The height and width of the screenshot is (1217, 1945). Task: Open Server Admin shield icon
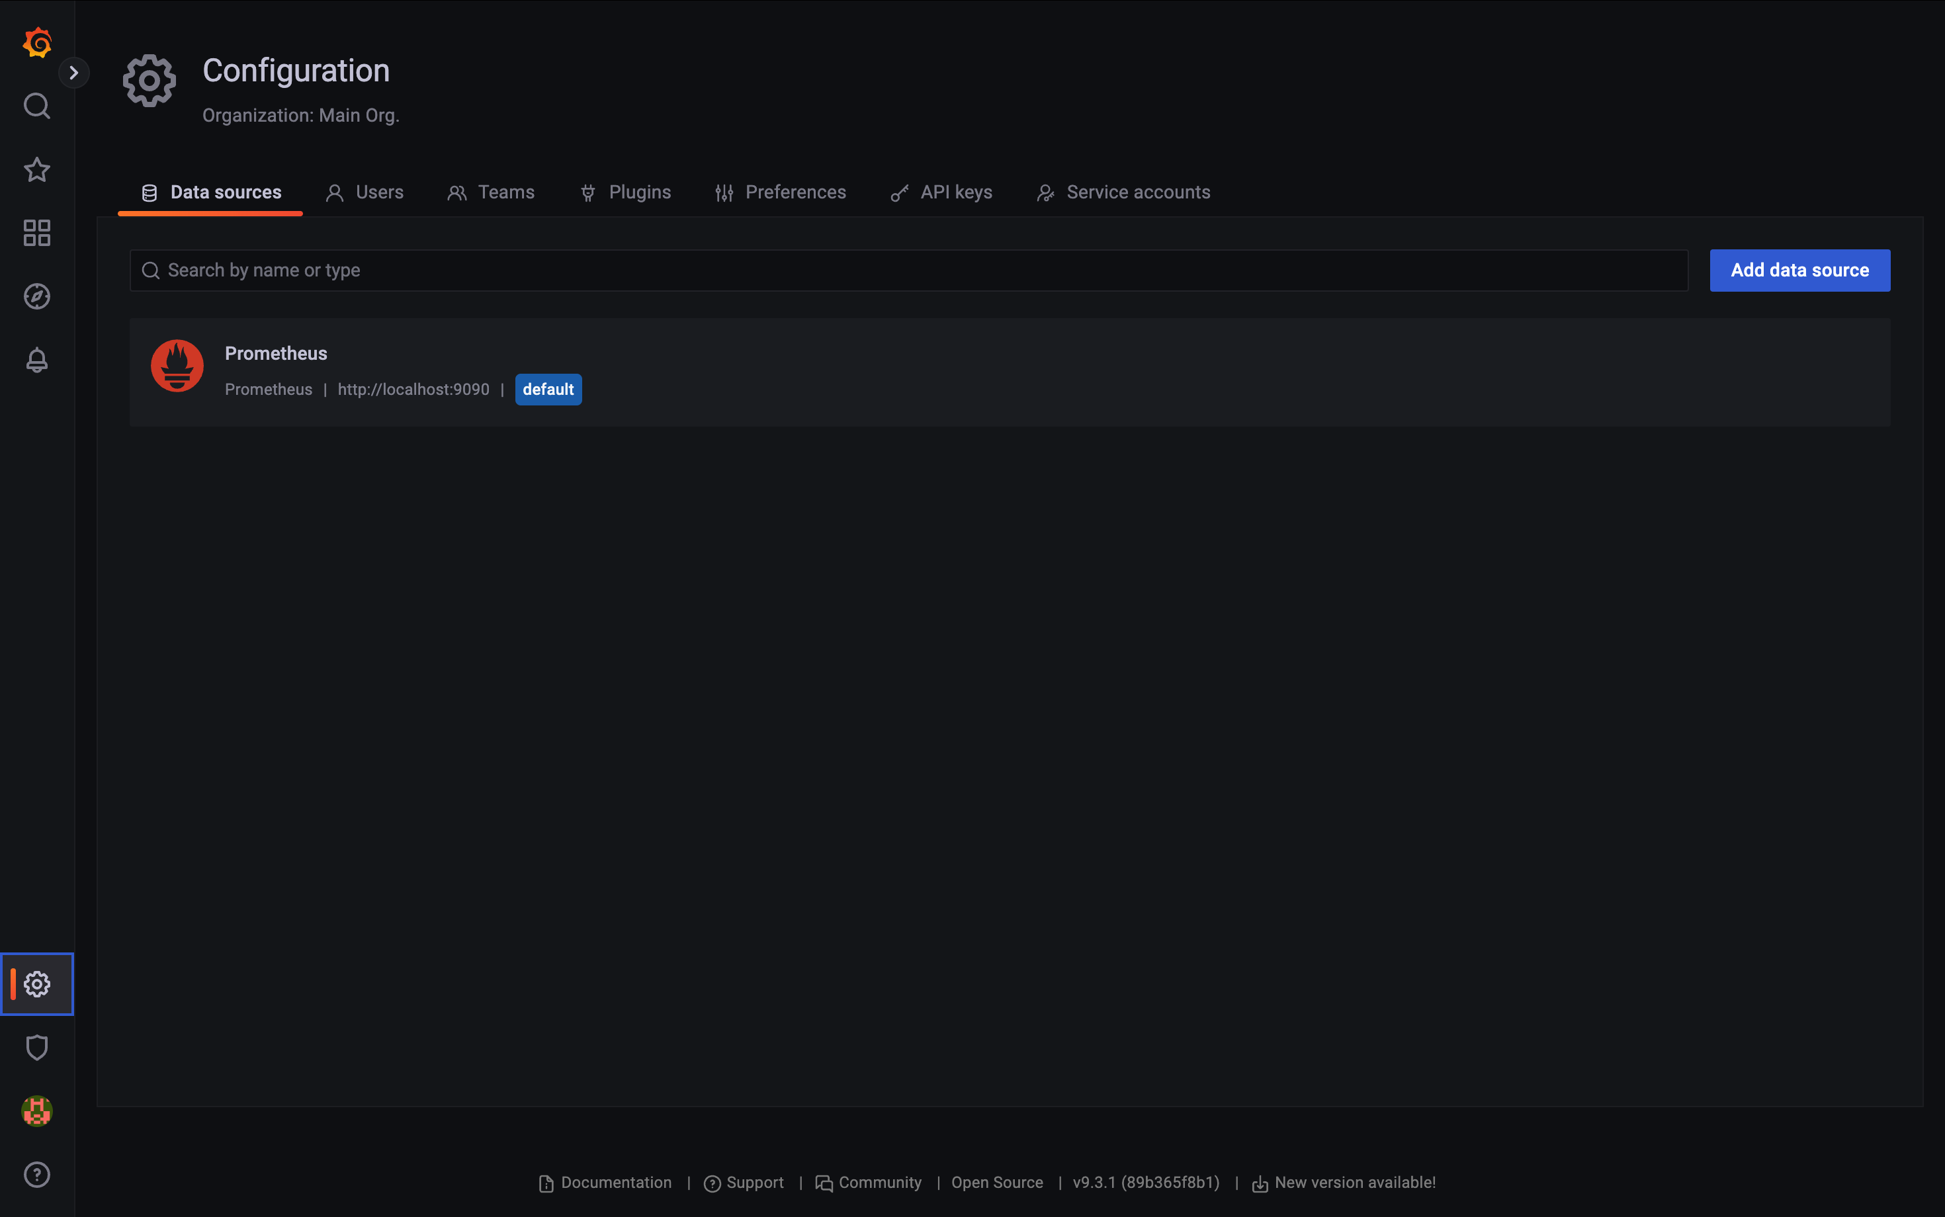[x=37, y=1047]
